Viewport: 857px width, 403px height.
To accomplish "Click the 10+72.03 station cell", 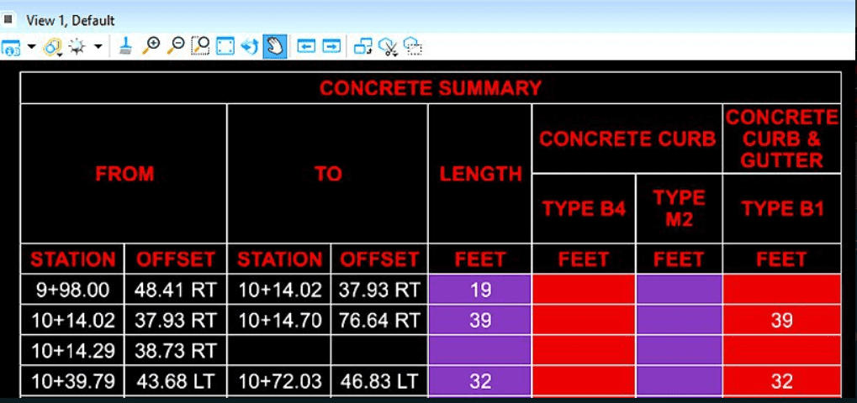I will click(280, 381).
